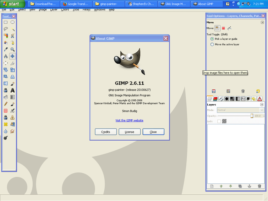Reset tool options to defaults
Viewport: 268px width, 201px height.
(258, 91)
